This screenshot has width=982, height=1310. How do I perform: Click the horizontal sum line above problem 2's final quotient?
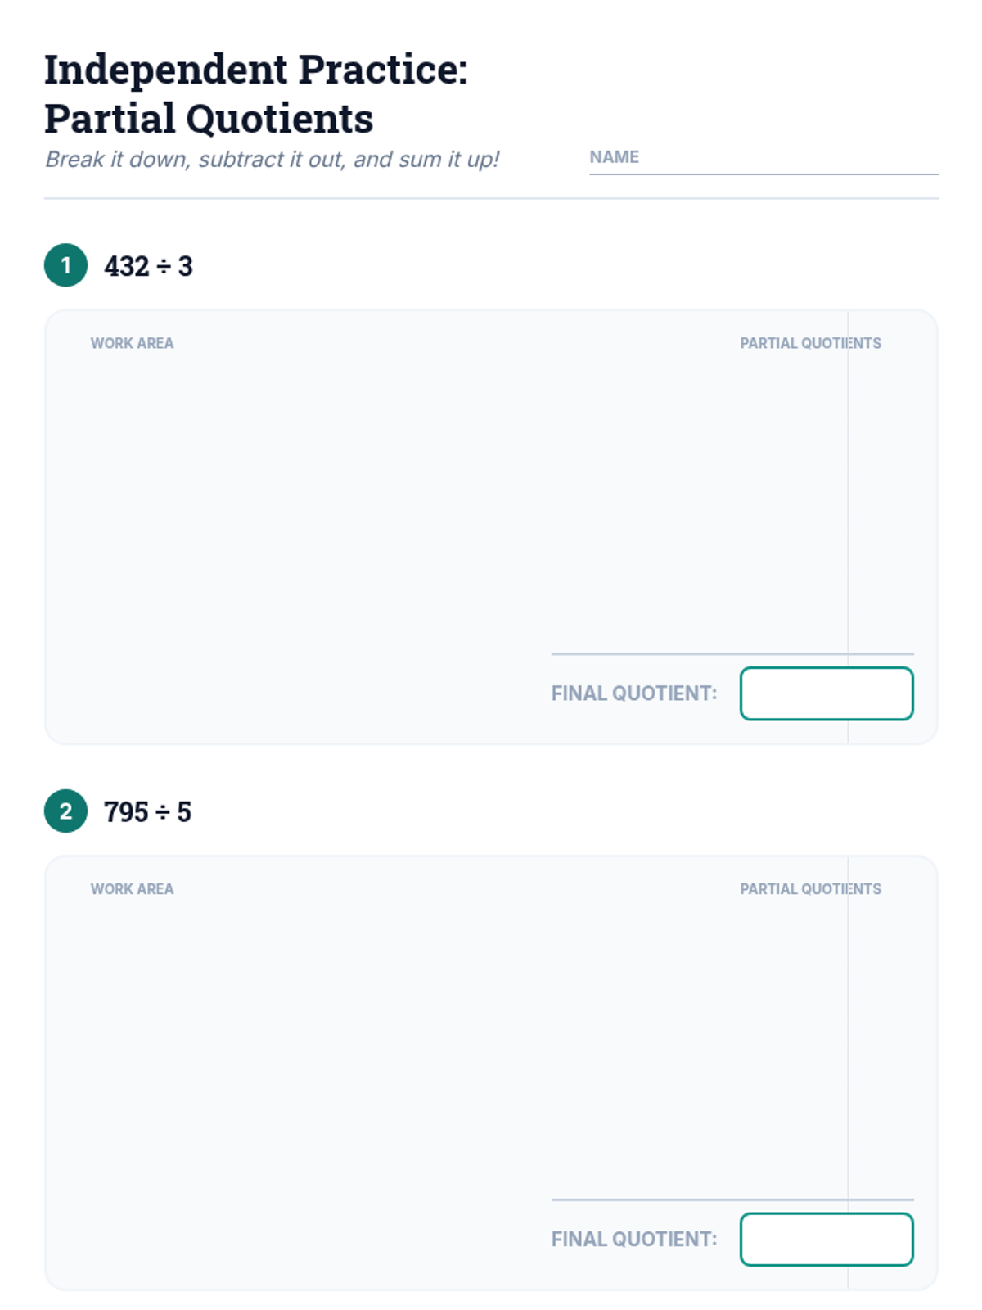tap(732, 1199)
